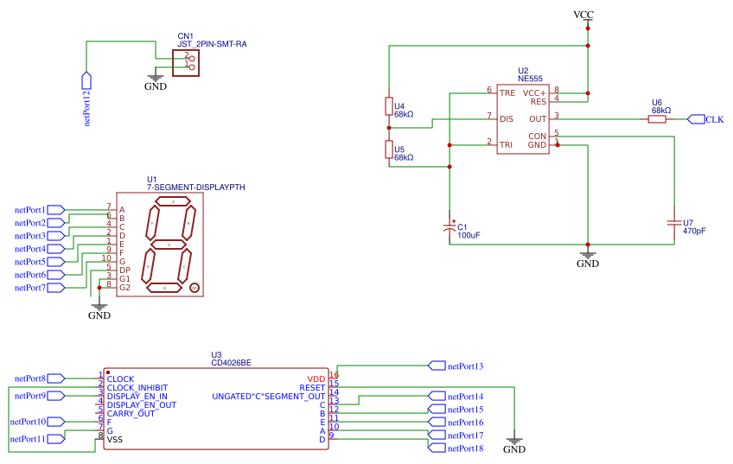
Task: Select the netPort6 flag
Action: (40, 275)
